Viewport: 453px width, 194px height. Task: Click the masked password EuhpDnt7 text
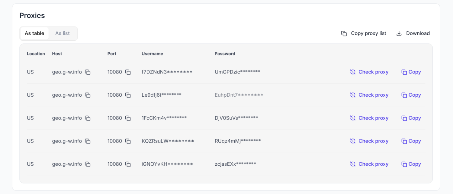(239, 95)
